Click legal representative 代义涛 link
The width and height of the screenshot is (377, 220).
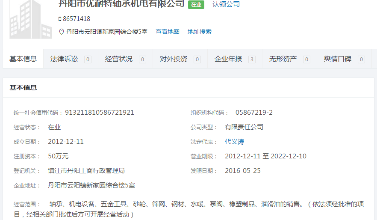tap(235, 142)
